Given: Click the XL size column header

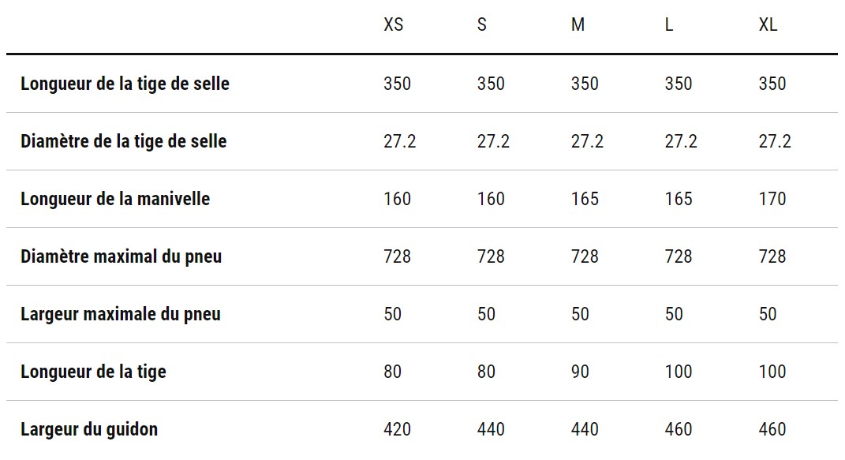Looking at the screenshot, I should pyautogui.click(x=768, y=24).
